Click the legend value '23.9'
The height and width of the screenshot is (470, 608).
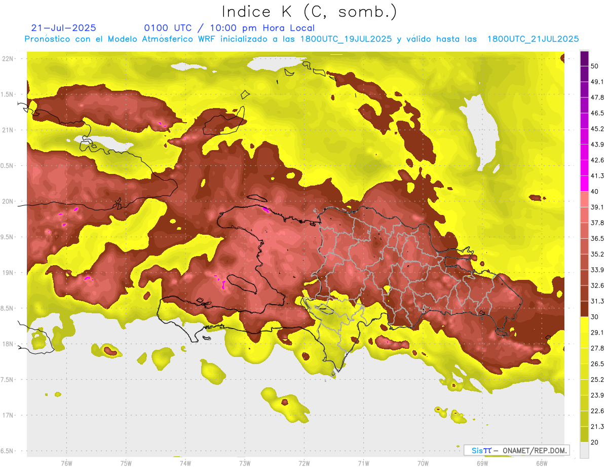597,395
